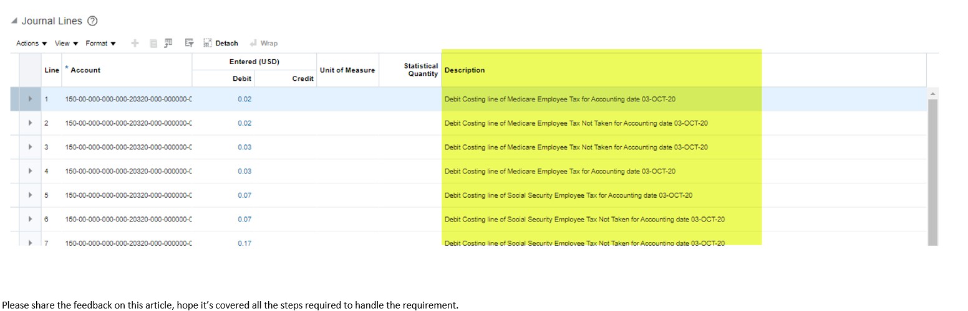Open the View dropdown menu
968x311 pixels.
[66, 44]
